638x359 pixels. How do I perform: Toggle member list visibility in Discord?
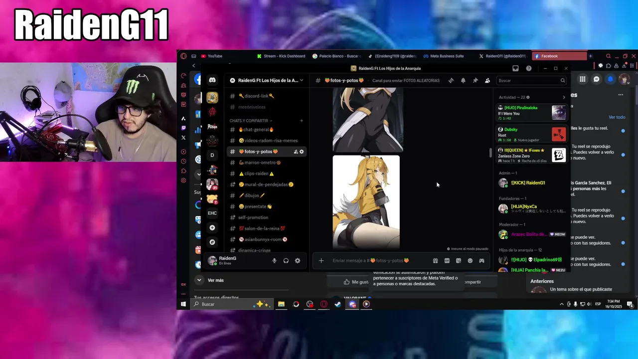click(x=487, y=80)
